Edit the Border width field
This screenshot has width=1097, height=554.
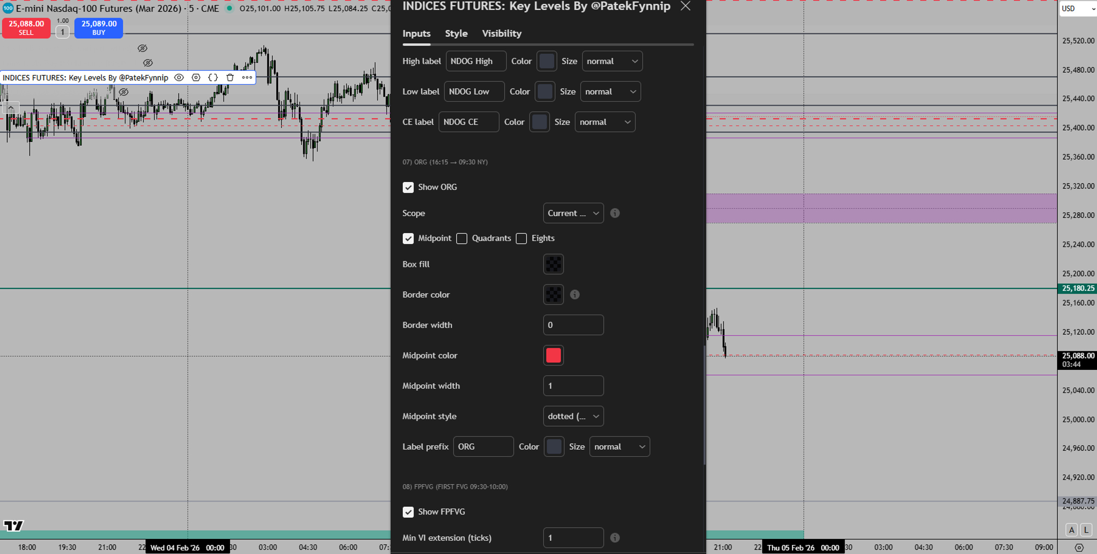click(x=573, y=325)
